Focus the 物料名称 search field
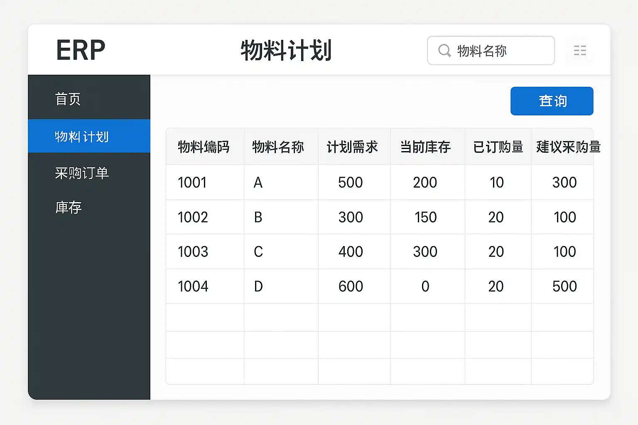This screenshot has height=425, width=638. (491, 51)
